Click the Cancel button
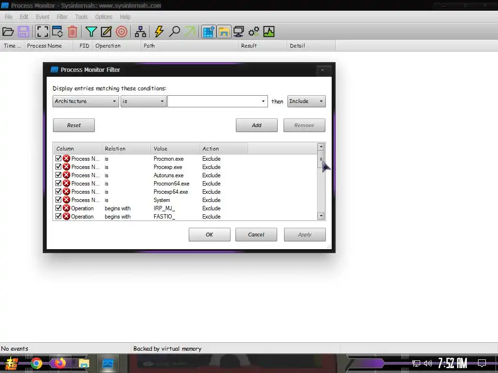The height and width of the screenshot is (373, 498). pyautogui.click(x=256, y=235)
